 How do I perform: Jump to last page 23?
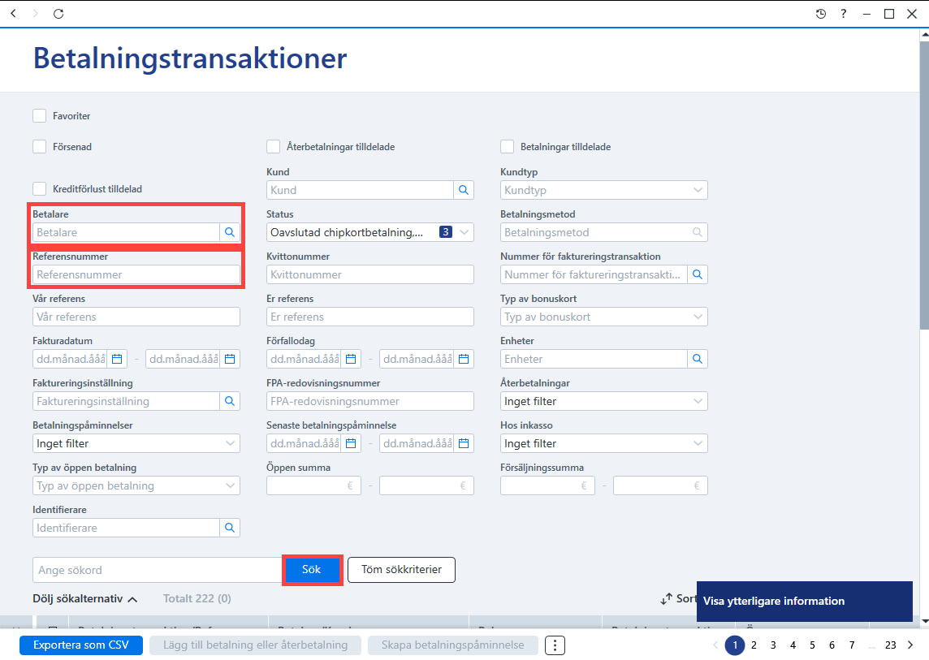(891, 645)
